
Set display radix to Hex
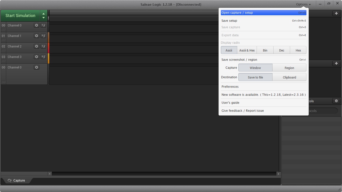click(x=298, y=50)
